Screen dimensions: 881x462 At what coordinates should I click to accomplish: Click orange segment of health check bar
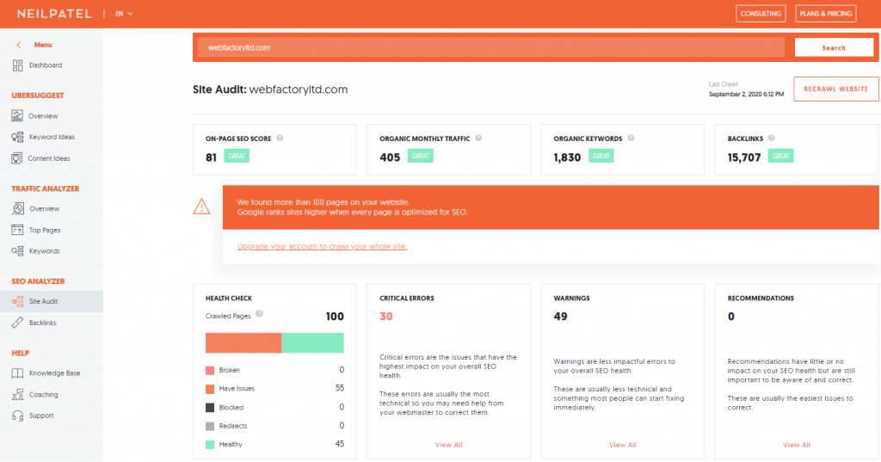(x=243, y=343)
